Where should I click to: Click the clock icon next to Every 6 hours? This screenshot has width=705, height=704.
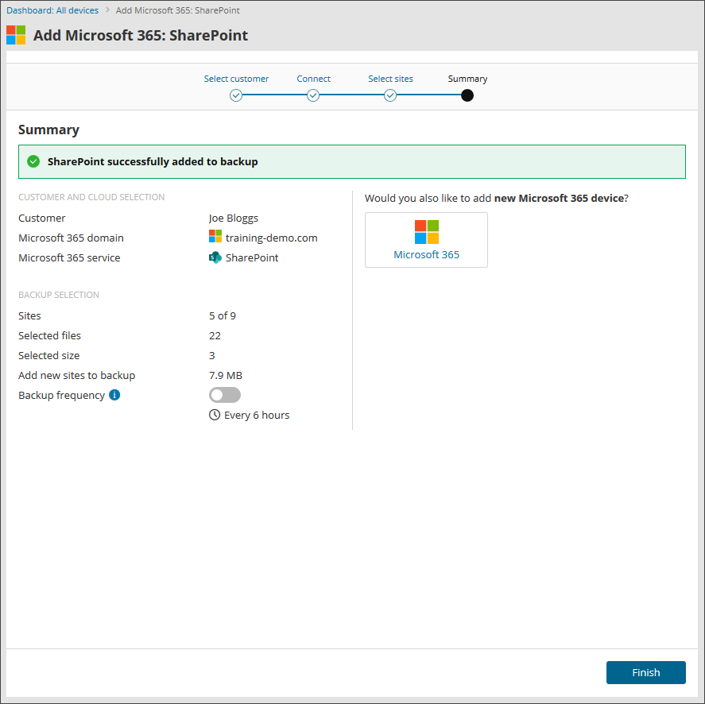point(215,415)
